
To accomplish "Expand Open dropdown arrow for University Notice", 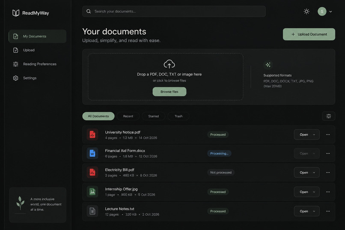I will (314, 134).
